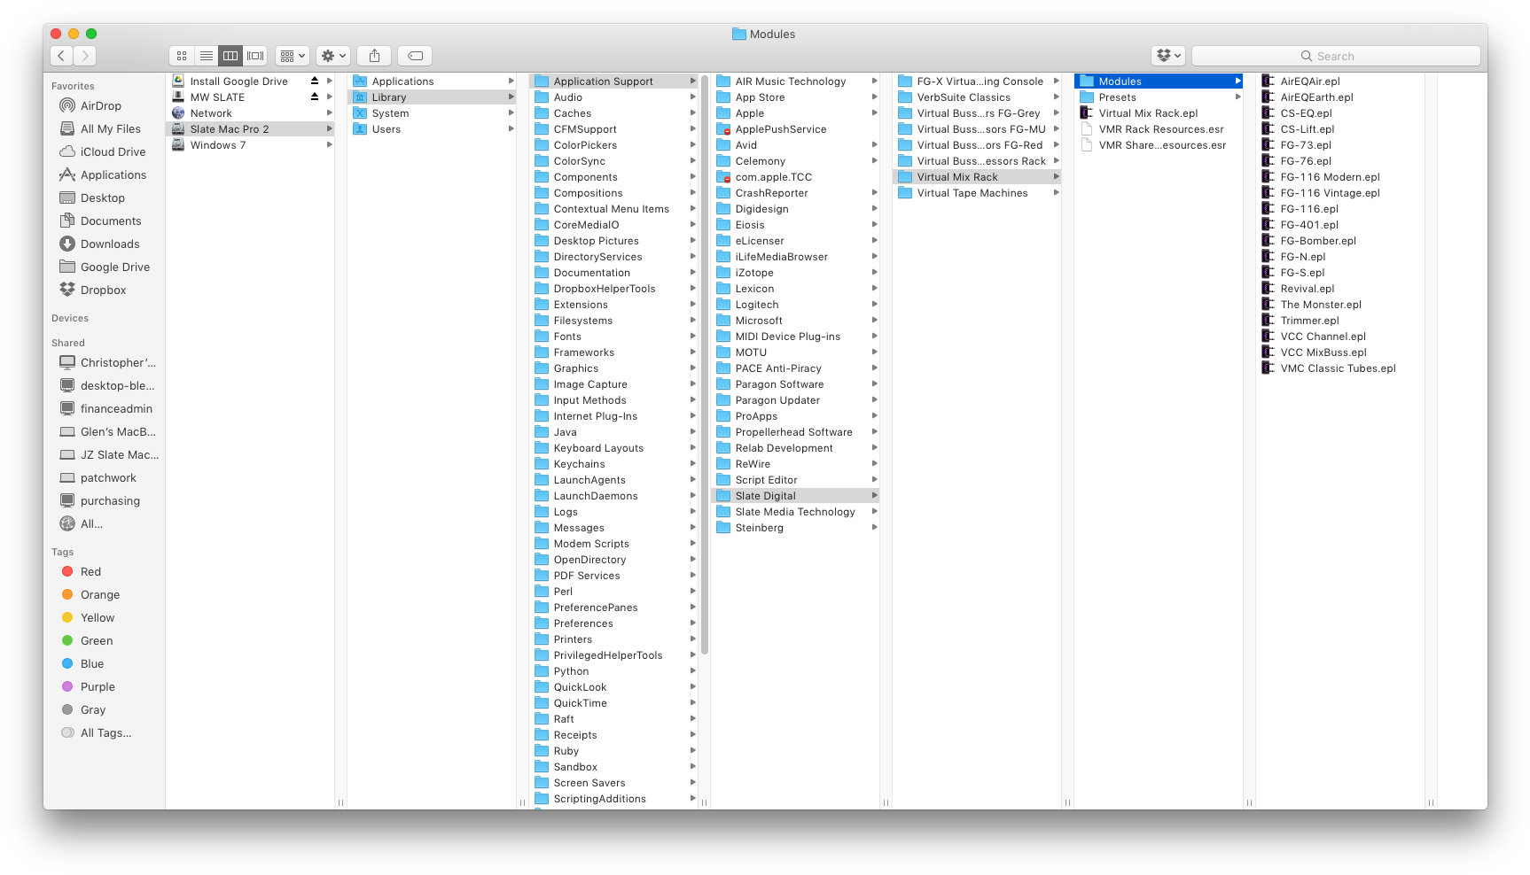
Task: Select the System folder icon
Action: click(360, 112)
